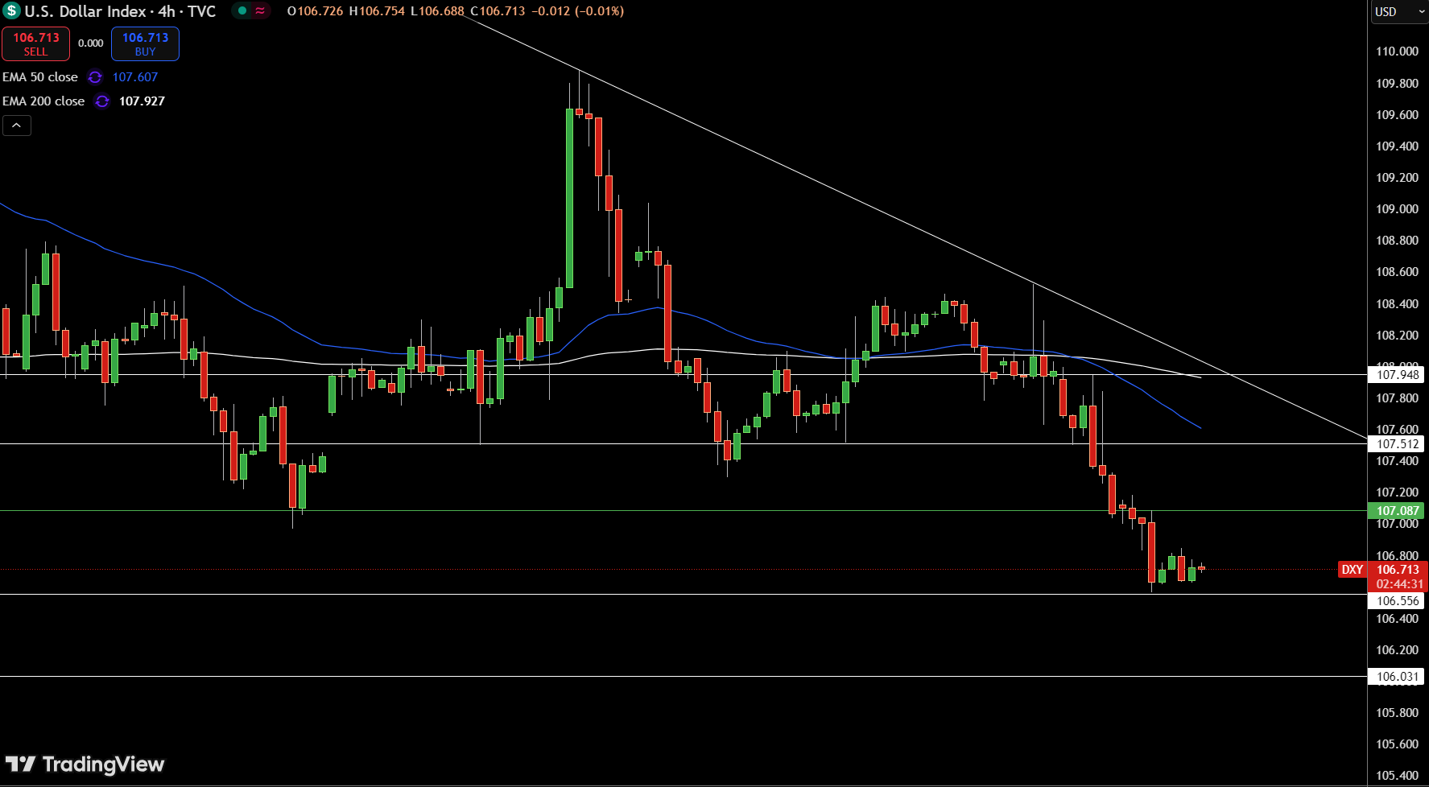Screen dimensions: 1429x787
Task: Click the Open value O106.726
Action: [x=315, y=11]
